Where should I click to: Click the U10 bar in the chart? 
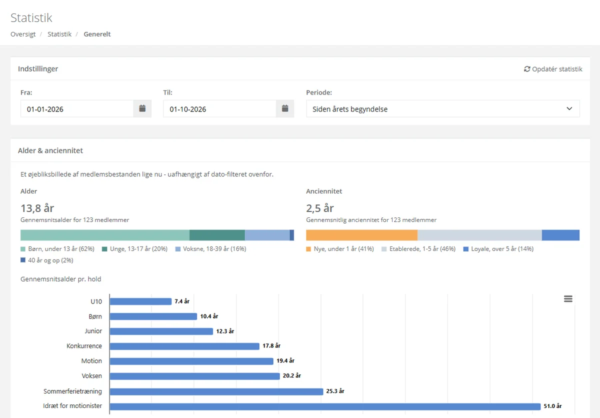pyautogui.click(x=140, y=301)
